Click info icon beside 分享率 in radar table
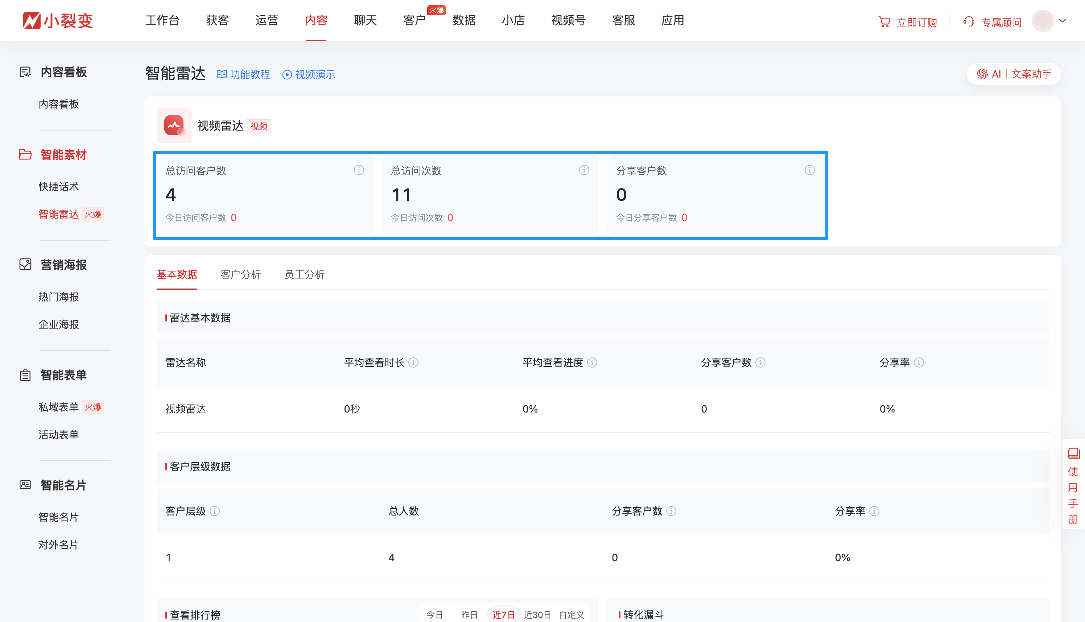The height and width of the screenshot is (622, 1085). tap(919, 363)
